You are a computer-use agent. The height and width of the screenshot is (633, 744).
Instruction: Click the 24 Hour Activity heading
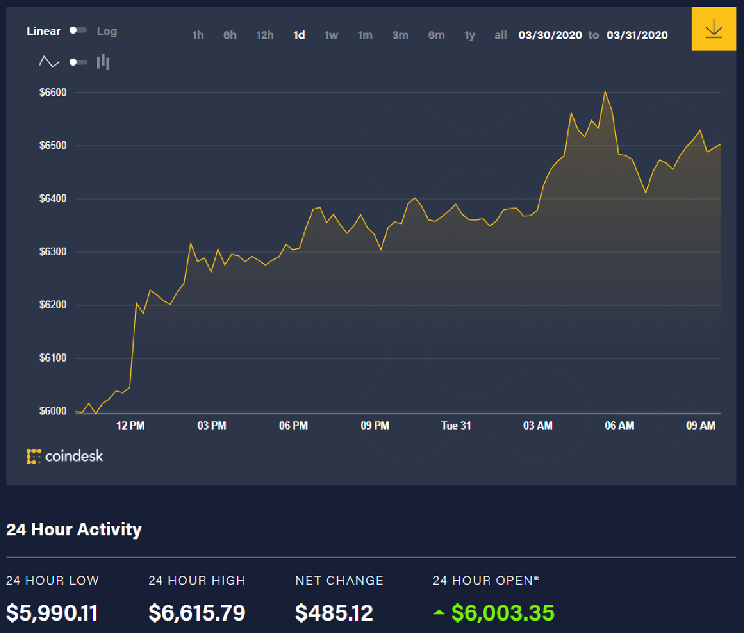point(74,530)
